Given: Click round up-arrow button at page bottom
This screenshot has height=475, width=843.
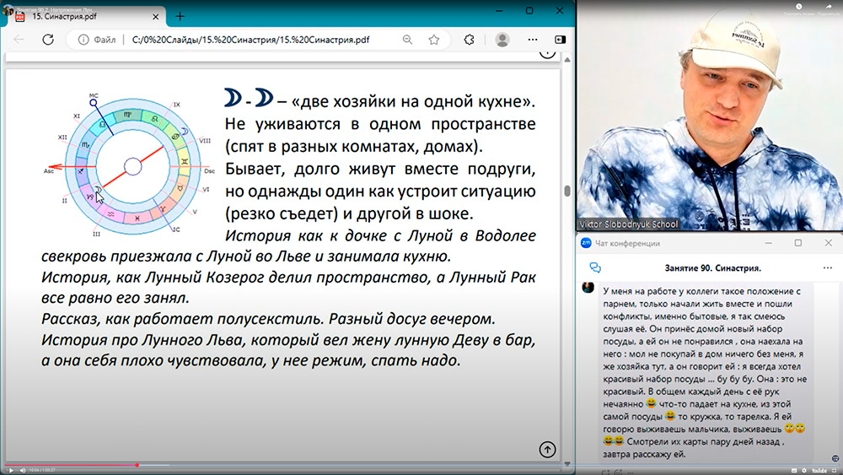Looking at the screenshot, I should coord(547,450).
